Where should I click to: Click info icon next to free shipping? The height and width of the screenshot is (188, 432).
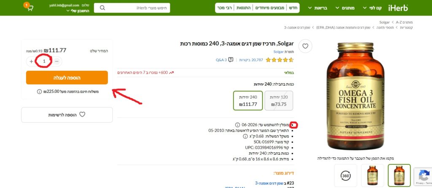pyautogui.click(x=39, y=91)
